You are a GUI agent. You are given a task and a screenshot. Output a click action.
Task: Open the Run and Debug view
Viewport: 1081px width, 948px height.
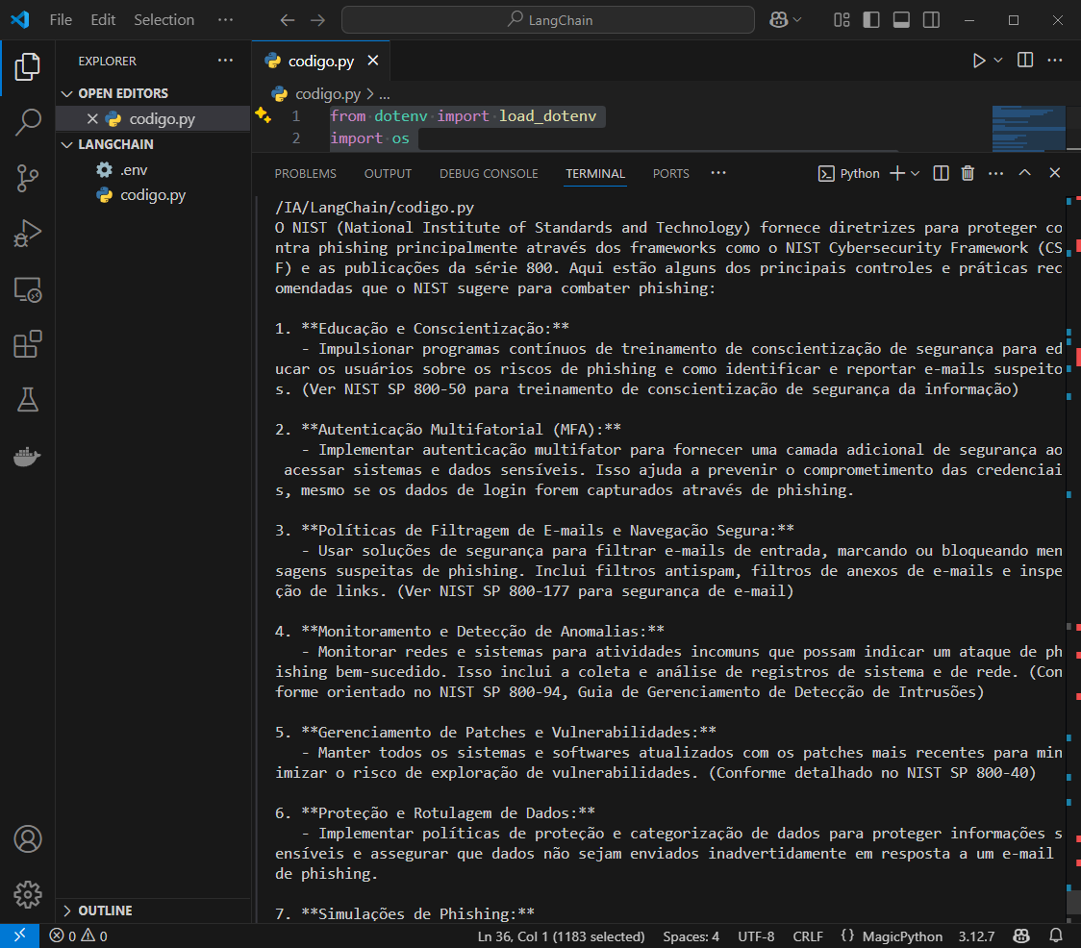click(x=28, y=233)
